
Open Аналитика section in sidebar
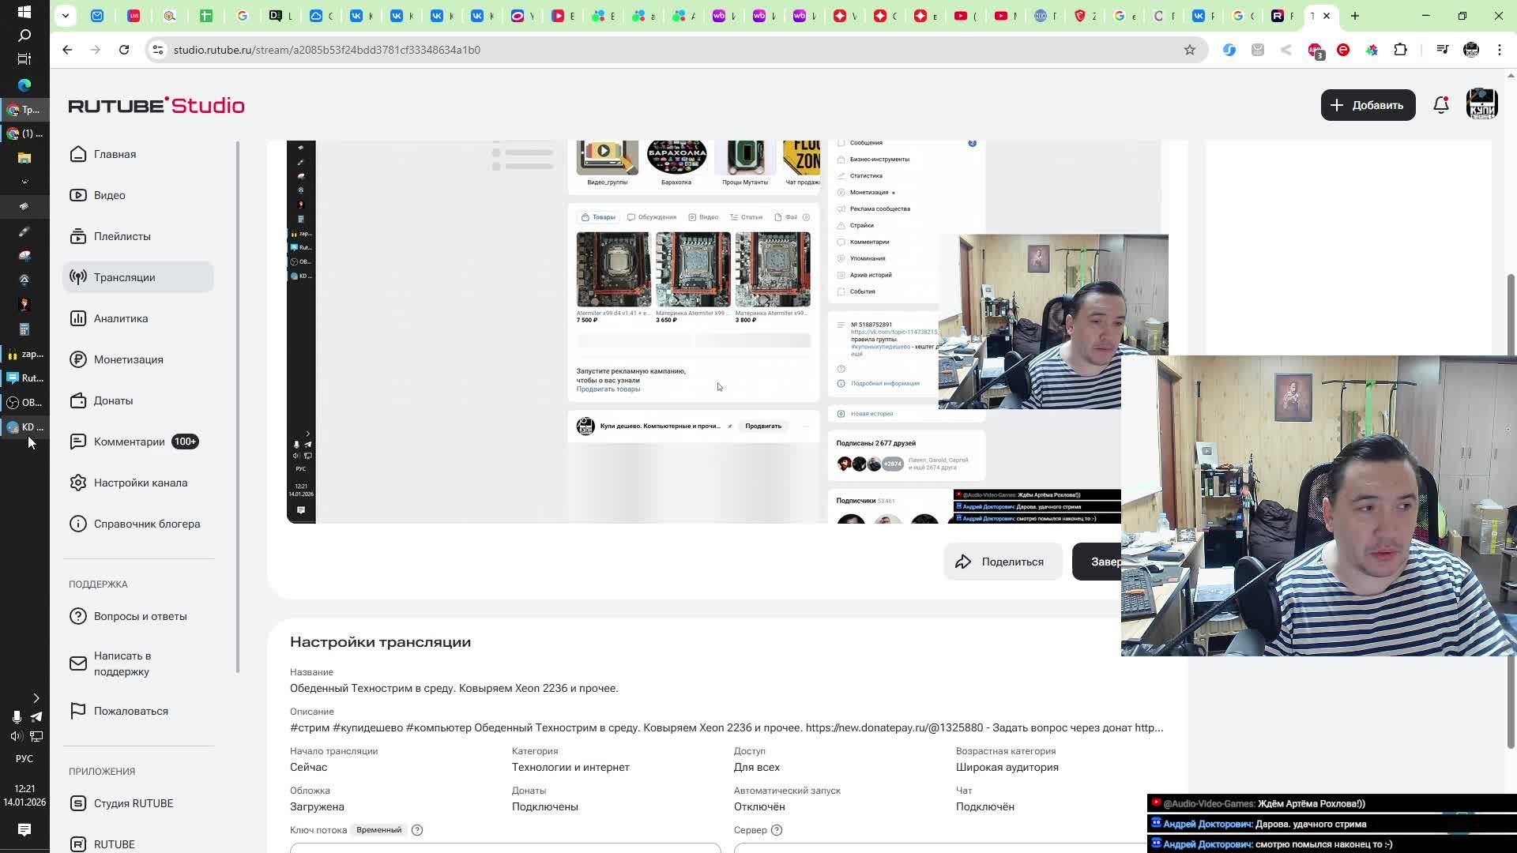click(120, 318)
